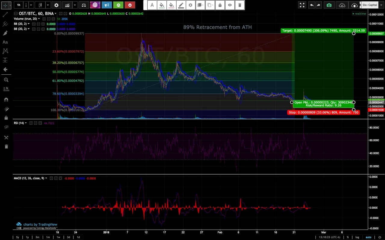385x240 pixels.
Task: Remove the Volume indicator
Action: coord(53,19)
